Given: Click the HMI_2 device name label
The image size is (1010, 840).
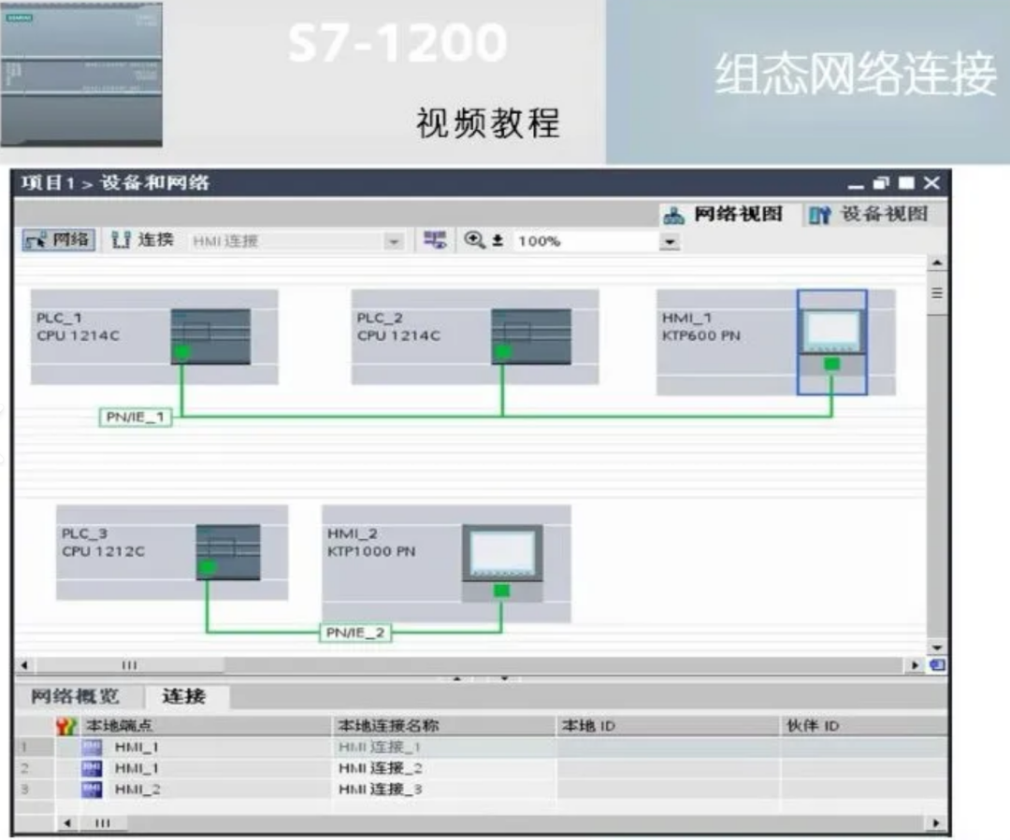Looking at the screenshot, I should click(353, 534).
